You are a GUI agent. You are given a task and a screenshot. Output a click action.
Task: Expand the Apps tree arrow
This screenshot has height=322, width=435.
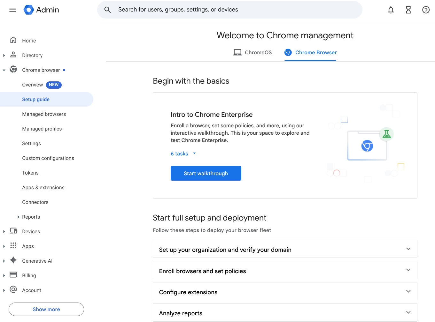click(4, 246)
